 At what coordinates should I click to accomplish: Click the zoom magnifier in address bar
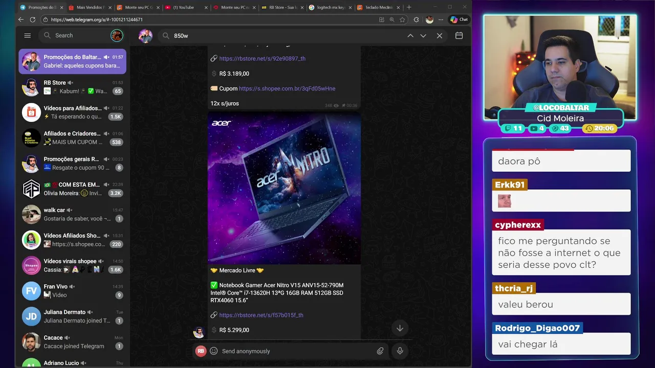[x=392, y=19]
